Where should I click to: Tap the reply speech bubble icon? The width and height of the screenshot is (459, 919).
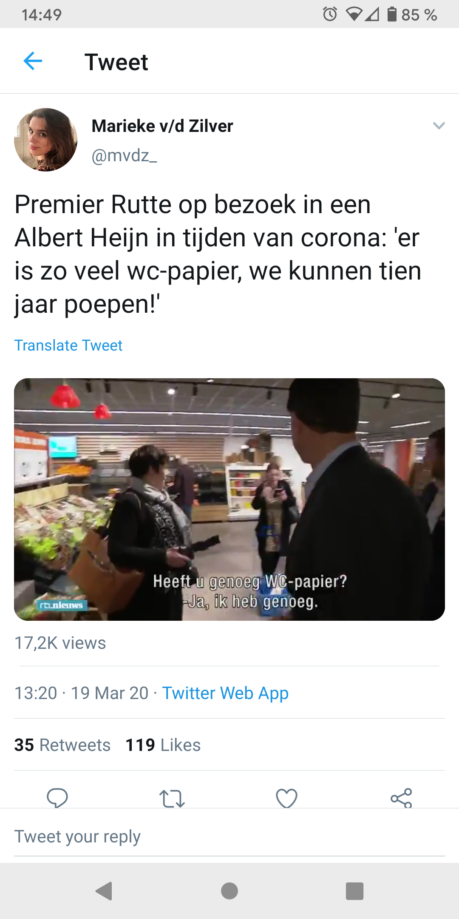(x=57, y=798)
